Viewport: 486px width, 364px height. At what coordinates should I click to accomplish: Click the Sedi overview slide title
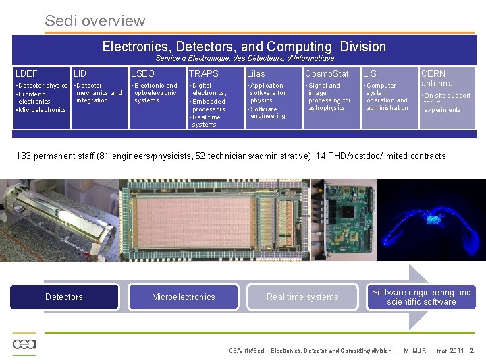click(x=95, y=21)
